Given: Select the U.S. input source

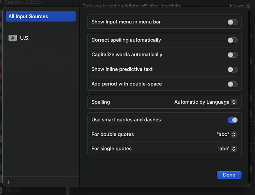Looking at the screenshot, I should coord(41,38).
